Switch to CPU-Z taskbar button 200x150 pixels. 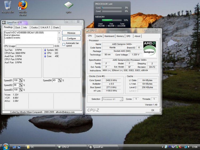pyautogui.click(x=71, y=147)
